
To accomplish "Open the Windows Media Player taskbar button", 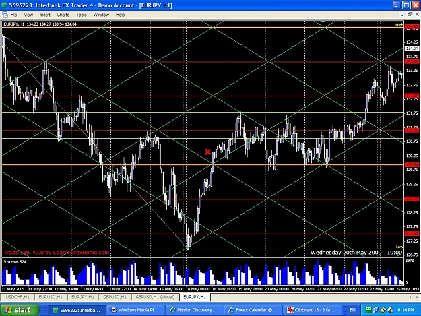I will (x=135, y=310).
